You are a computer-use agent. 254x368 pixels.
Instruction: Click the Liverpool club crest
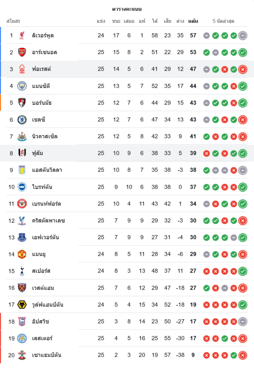pyautogui.click(x=22, y=35)
